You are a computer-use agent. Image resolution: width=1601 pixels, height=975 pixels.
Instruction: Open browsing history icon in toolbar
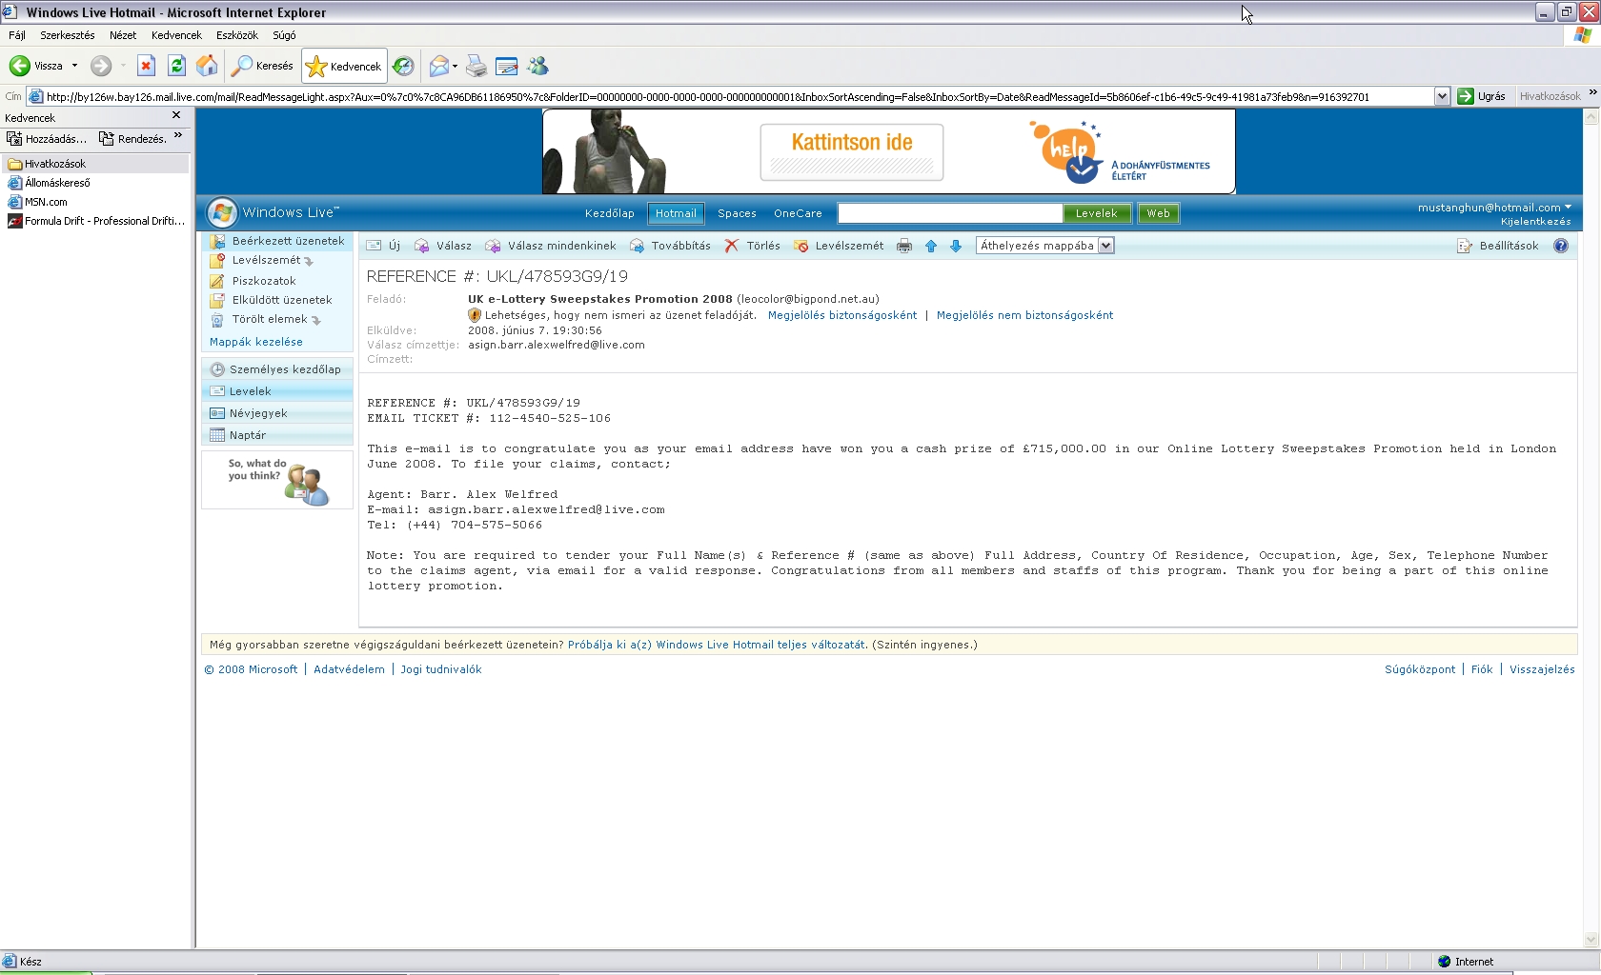(403, 66)
